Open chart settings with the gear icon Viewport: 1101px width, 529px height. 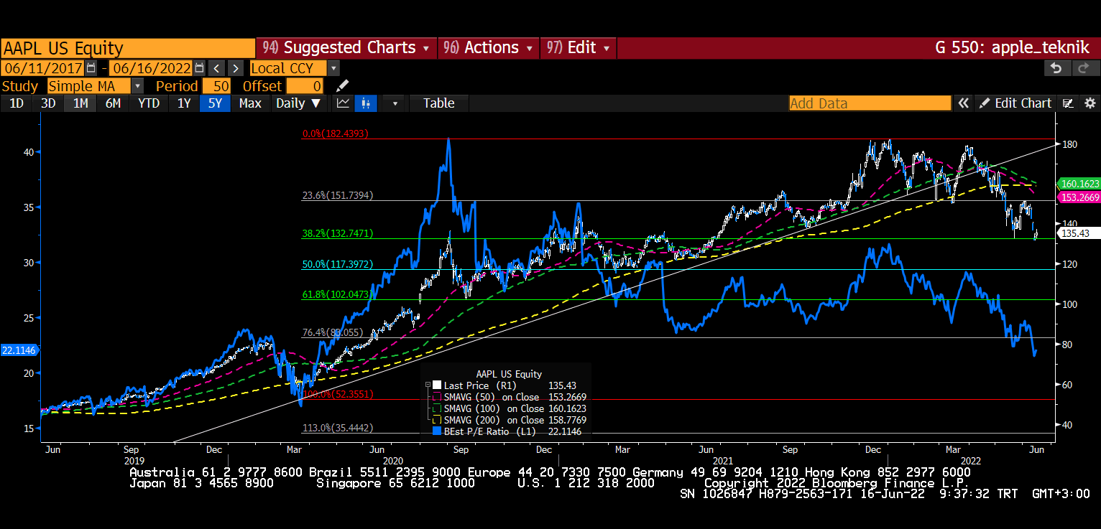click(1090, 103)
